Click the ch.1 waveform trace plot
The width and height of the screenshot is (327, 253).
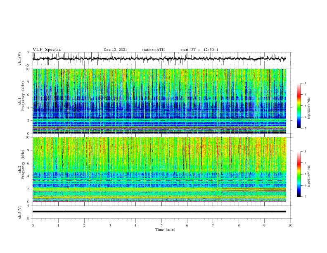(x=159, y=59)
